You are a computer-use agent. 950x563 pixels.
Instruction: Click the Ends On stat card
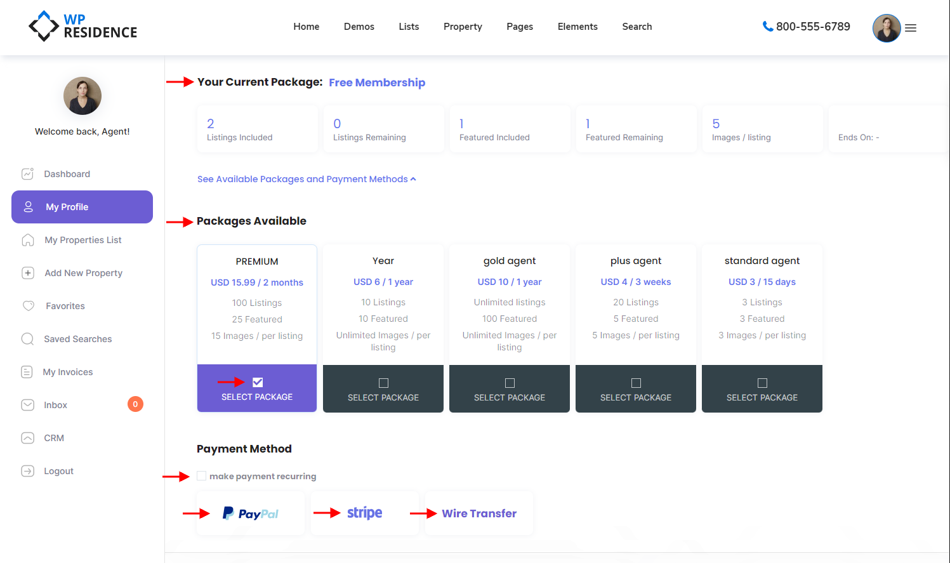coord(888,129)
